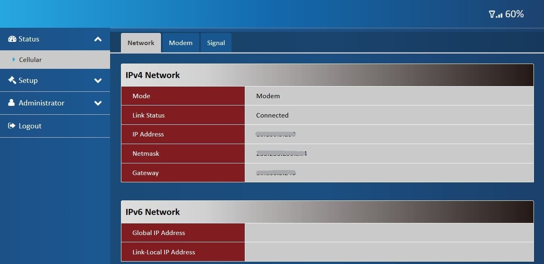Click the Logout exit arrow icon
This screenshot has width=544, height=264.
coord(12,126)
